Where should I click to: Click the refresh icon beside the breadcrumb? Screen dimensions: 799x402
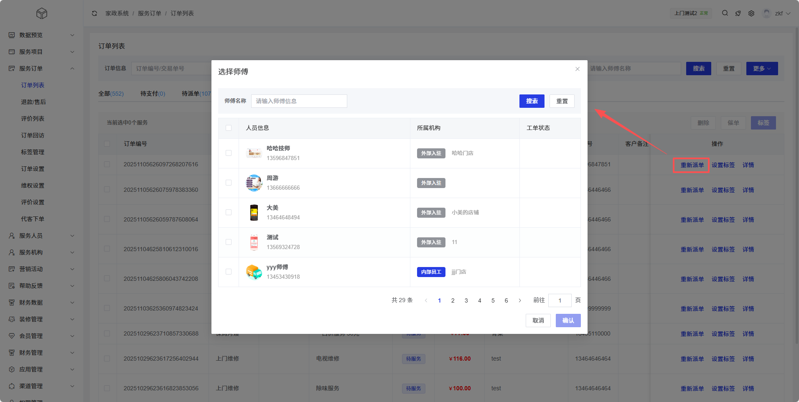[x=94, y=13]
